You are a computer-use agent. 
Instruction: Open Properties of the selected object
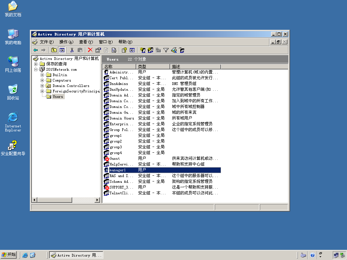pos(98,50)
